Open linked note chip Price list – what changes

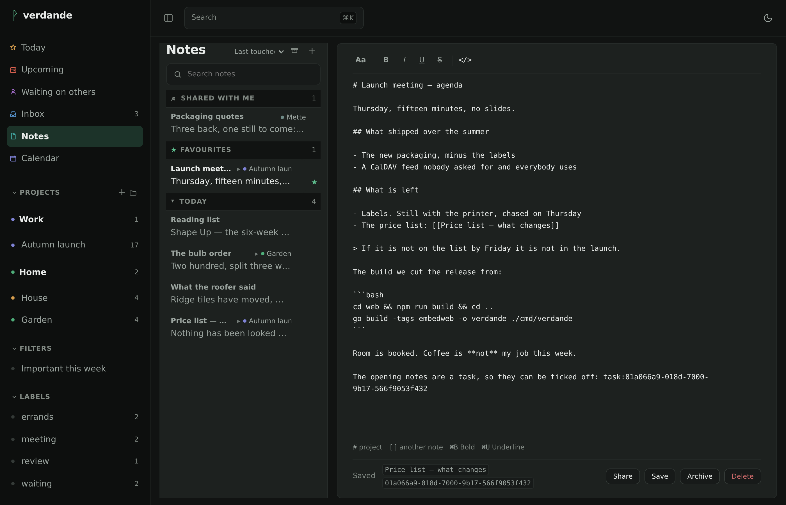435,470
